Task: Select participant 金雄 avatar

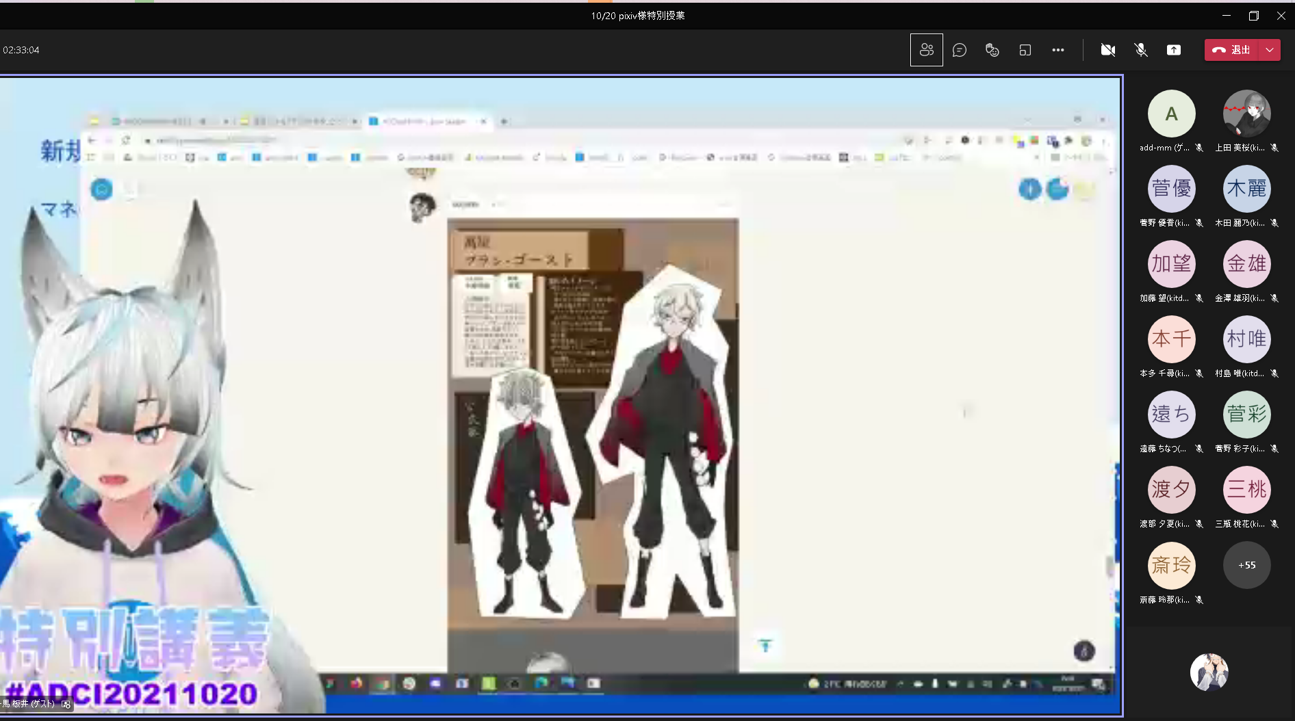Action: click(1247, 264)
